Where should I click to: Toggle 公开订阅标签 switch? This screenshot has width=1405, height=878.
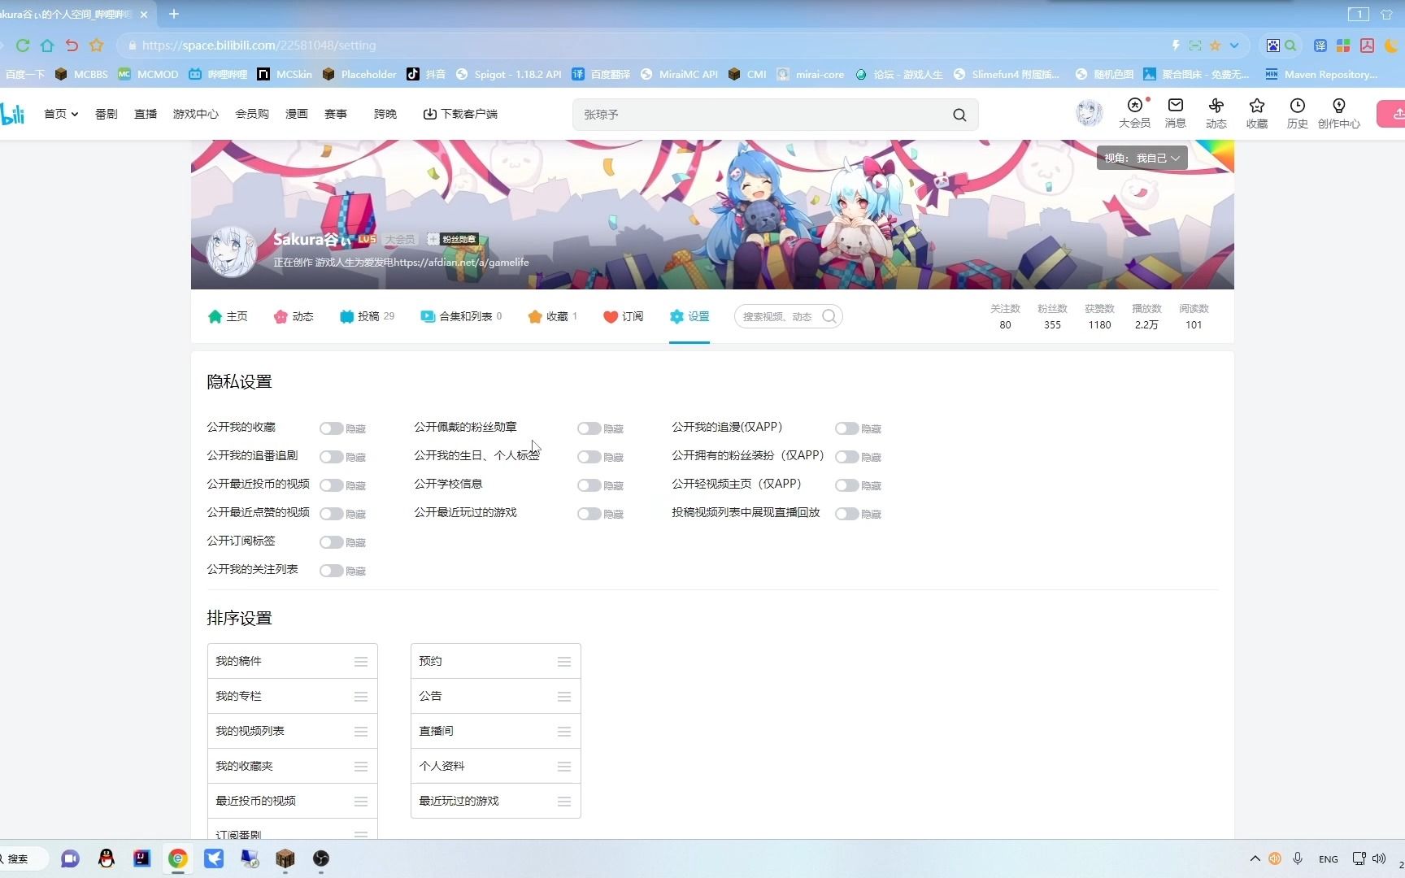pos(331,542)
